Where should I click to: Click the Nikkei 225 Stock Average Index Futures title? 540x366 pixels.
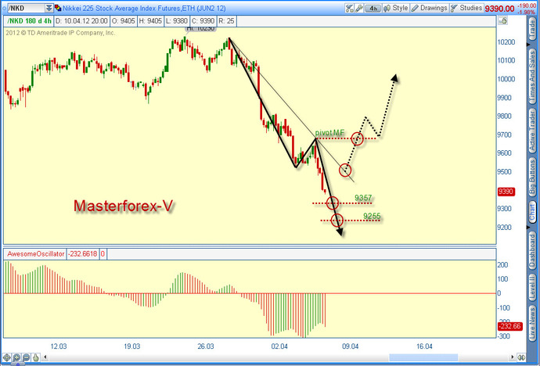[144, 8]
